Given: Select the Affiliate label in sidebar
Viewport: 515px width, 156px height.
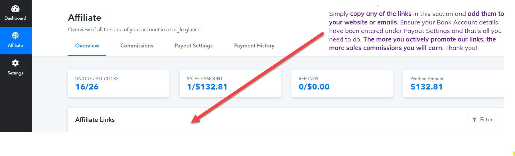Looking at the screenshot, I should click(15, 45).
